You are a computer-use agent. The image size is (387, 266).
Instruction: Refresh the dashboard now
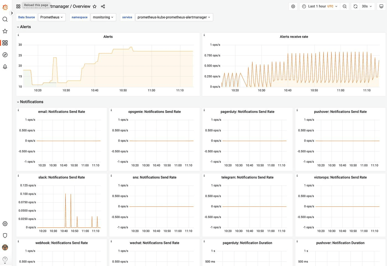tap(355, 6)
